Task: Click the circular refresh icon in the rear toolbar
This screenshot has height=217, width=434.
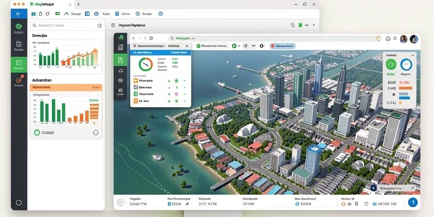Action: click(47, 14)
